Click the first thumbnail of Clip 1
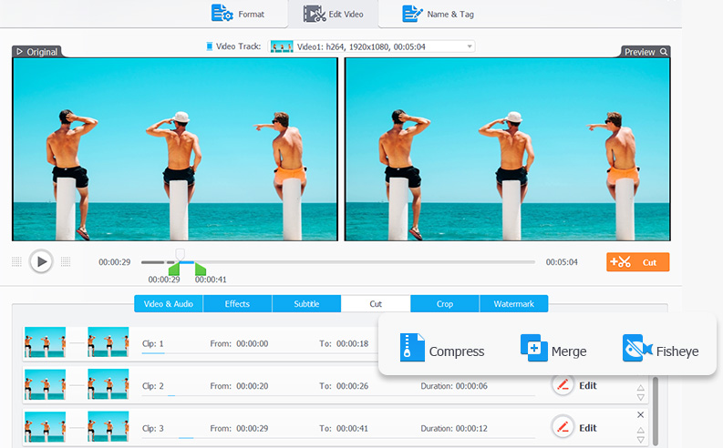The width and height of the screenshot is (723, 448). click(x=45, y=342)
